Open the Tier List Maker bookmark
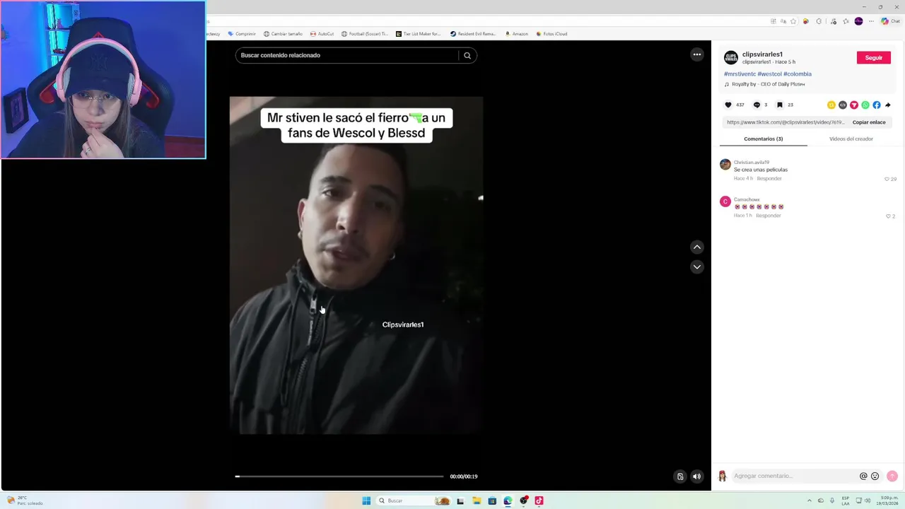 click(x=419, y=34)
